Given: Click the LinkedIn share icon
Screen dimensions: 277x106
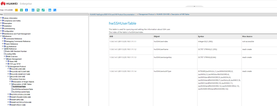Looking at the screenshot, I should tap(50, 10).
